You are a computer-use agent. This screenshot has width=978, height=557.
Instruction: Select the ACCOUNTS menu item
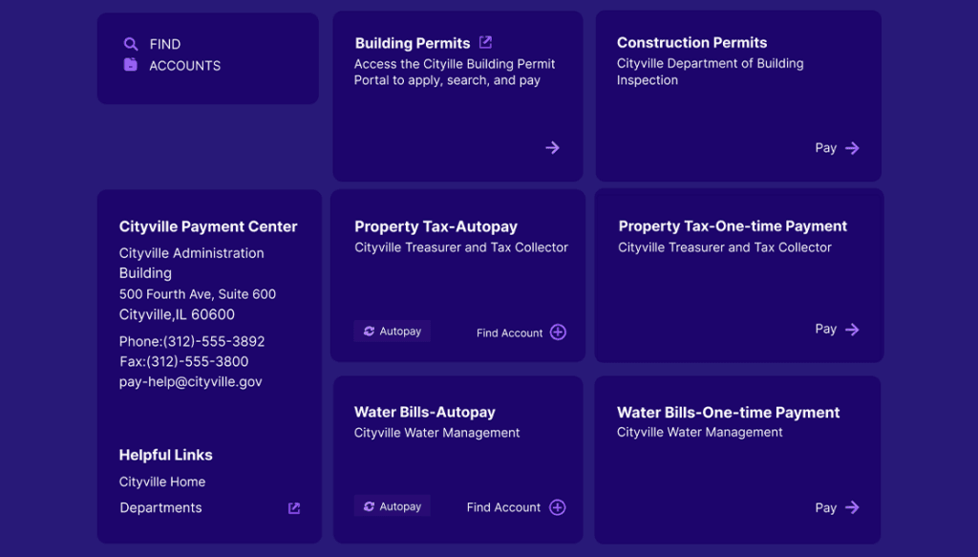184,66
